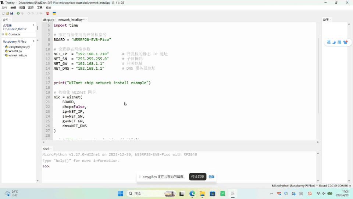This screenshot has height=199, width=353.
Task: Show hidden tray icons chevron
Action: [x=271, y=193]
